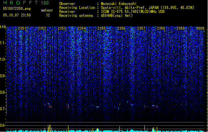Click the 2355 time marker
The image size is (208, 132).
(102, 28)
